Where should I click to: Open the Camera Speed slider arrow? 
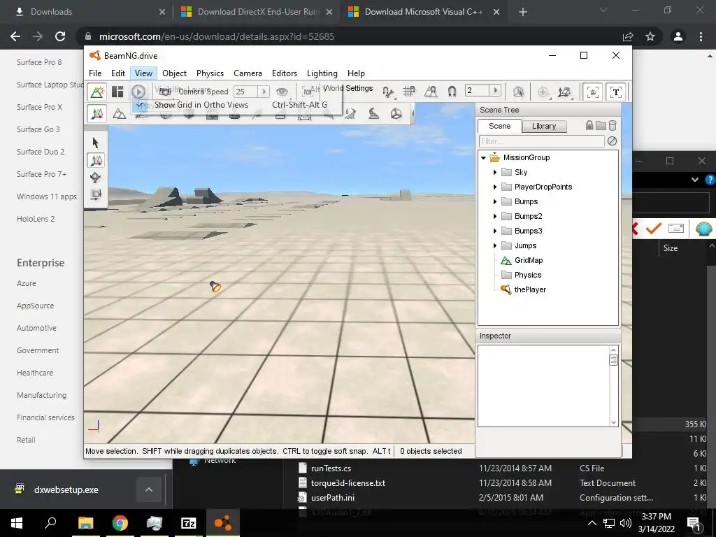coord(264,92)
